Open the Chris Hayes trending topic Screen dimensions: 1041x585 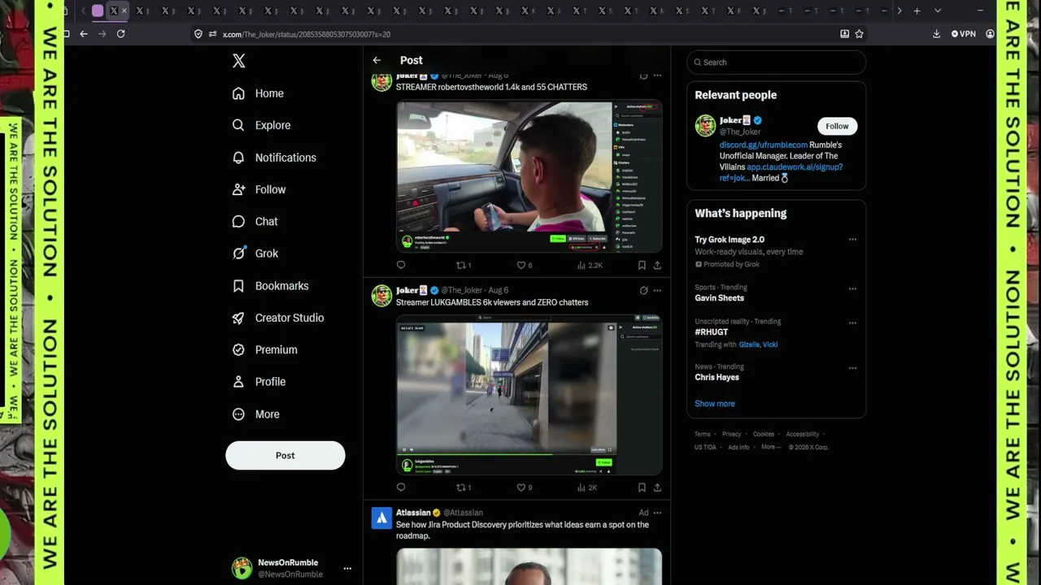click(717, 377)
